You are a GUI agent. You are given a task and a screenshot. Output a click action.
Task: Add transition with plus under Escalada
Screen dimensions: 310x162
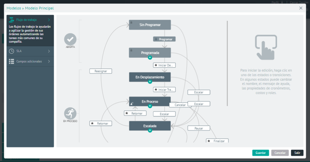tap(150, 130)
